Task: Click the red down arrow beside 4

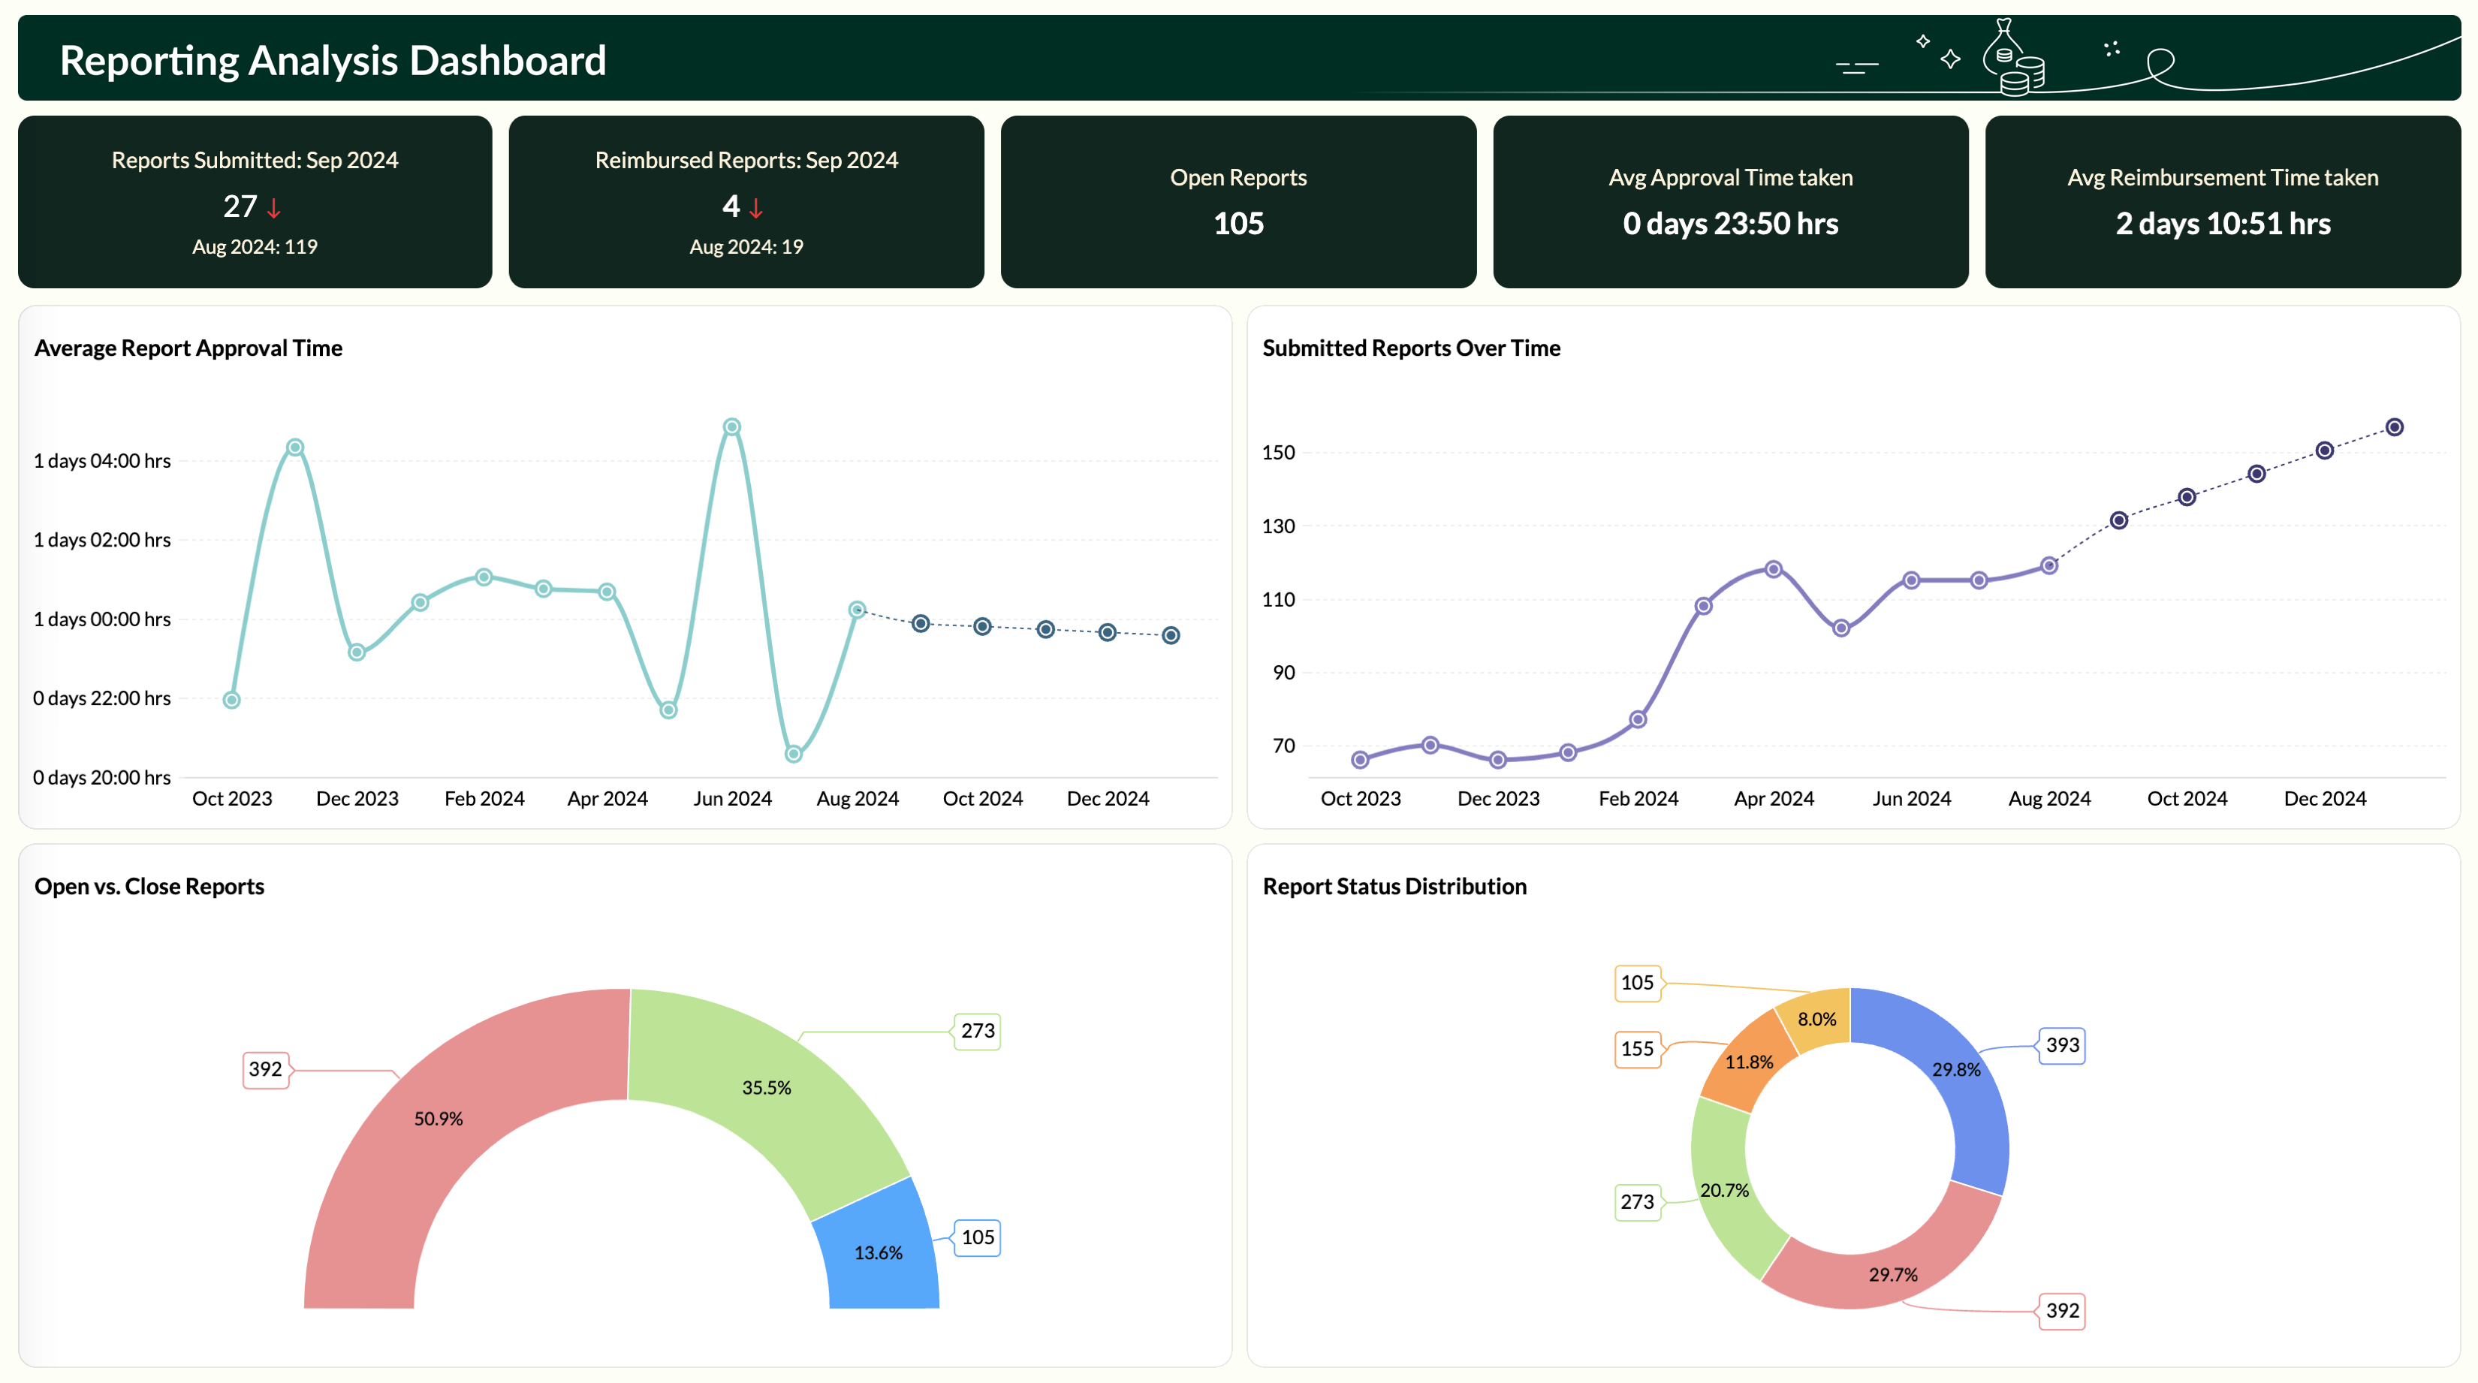Action: click(756, 208)
